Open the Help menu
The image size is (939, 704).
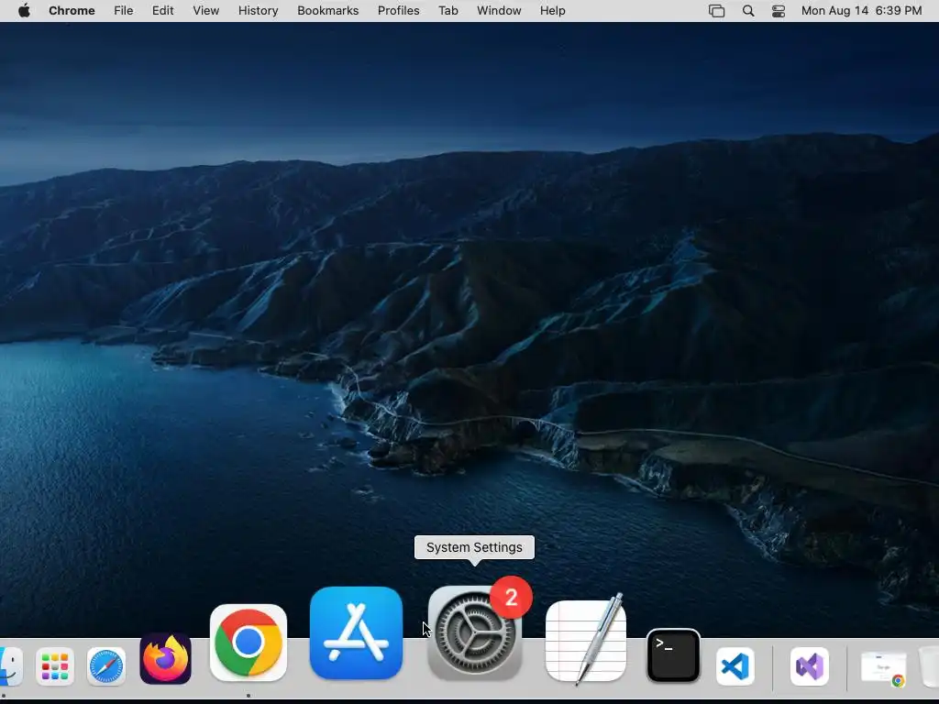552,11
